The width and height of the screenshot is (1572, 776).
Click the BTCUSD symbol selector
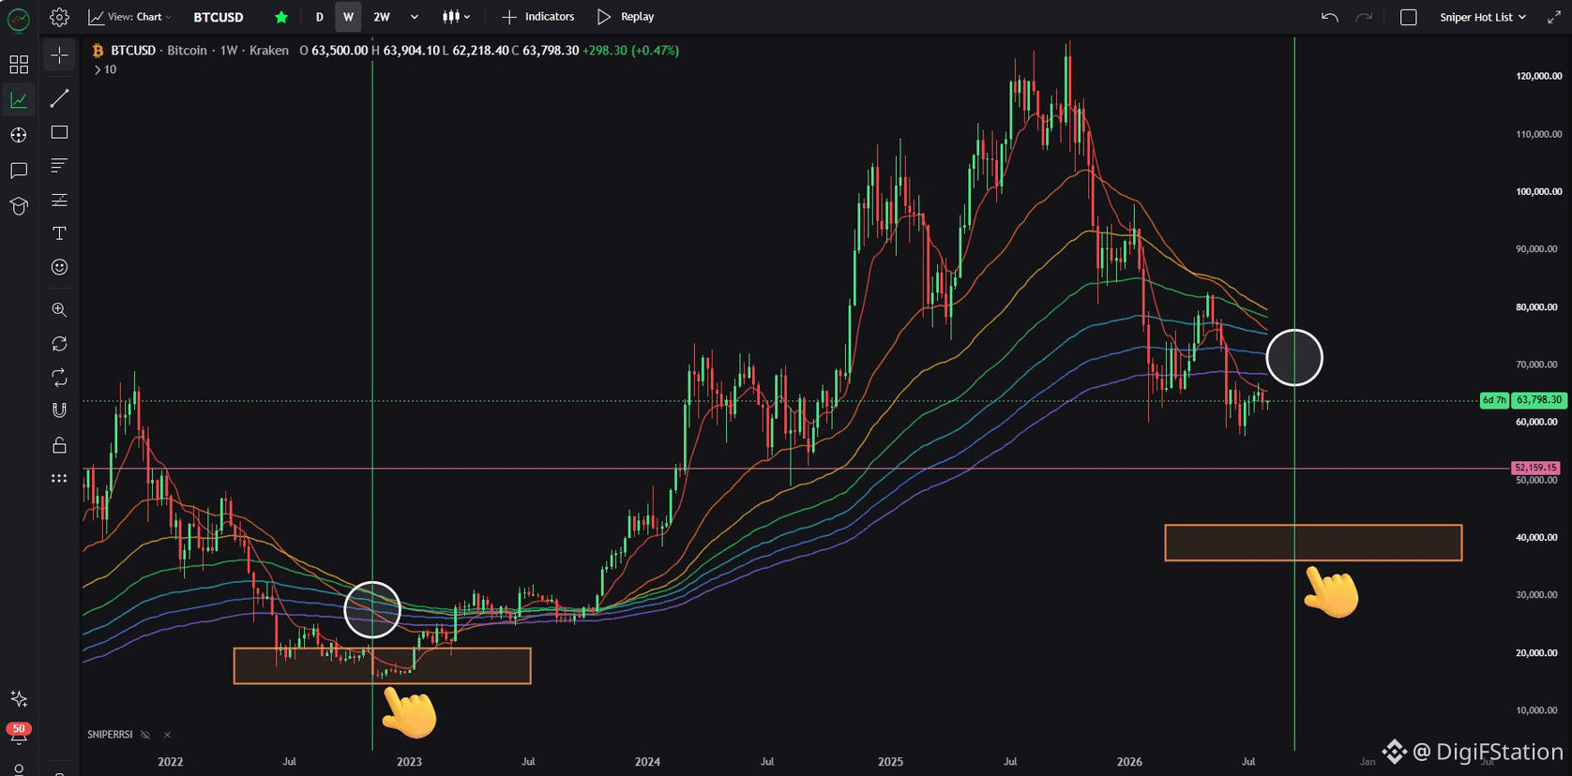[x=219, y=17]
